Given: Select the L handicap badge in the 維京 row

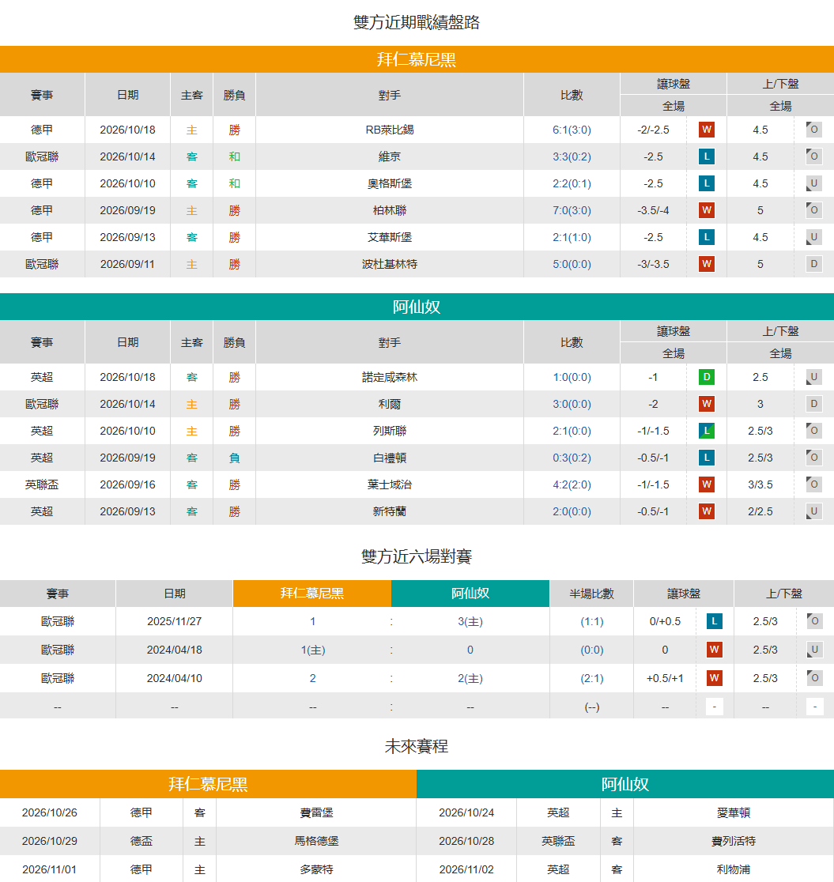Looking at the screenshot, I should pos(707,156).
